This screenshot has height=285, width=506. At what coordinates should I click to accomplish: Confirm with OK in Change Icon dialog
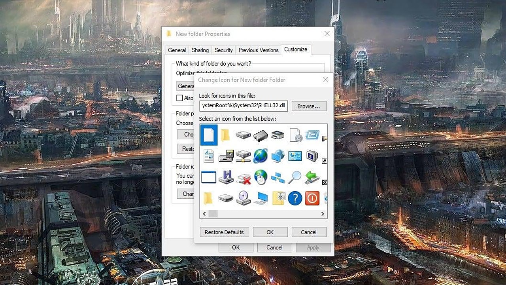(270, 232)
